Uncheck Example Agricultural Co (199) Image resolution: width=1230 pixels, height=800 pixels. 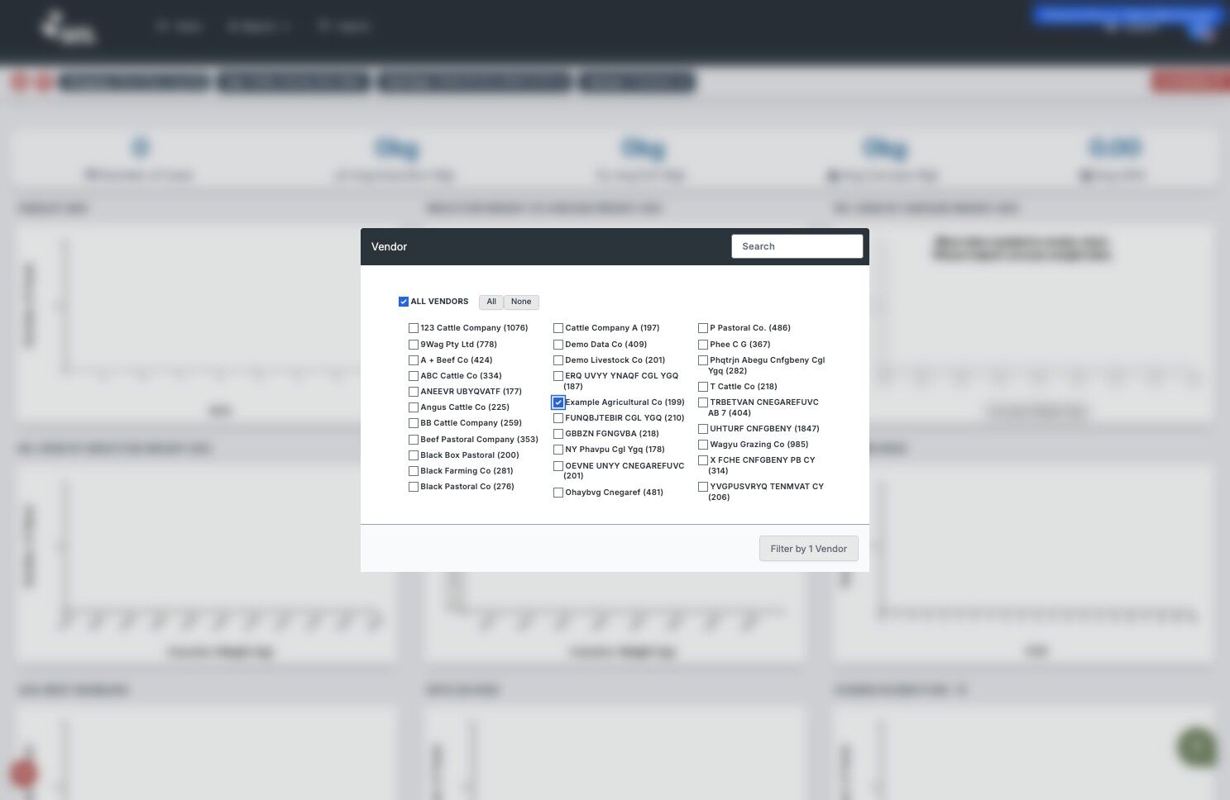pyautogui.click(x=558, y=402)
